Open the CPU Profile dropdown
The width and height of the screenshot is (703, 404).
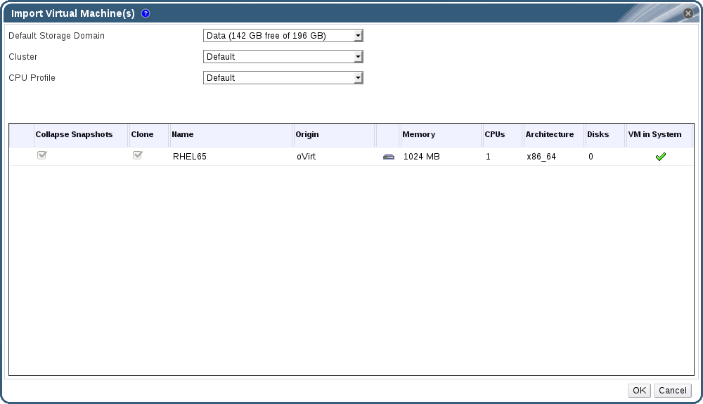click(283, 78)
